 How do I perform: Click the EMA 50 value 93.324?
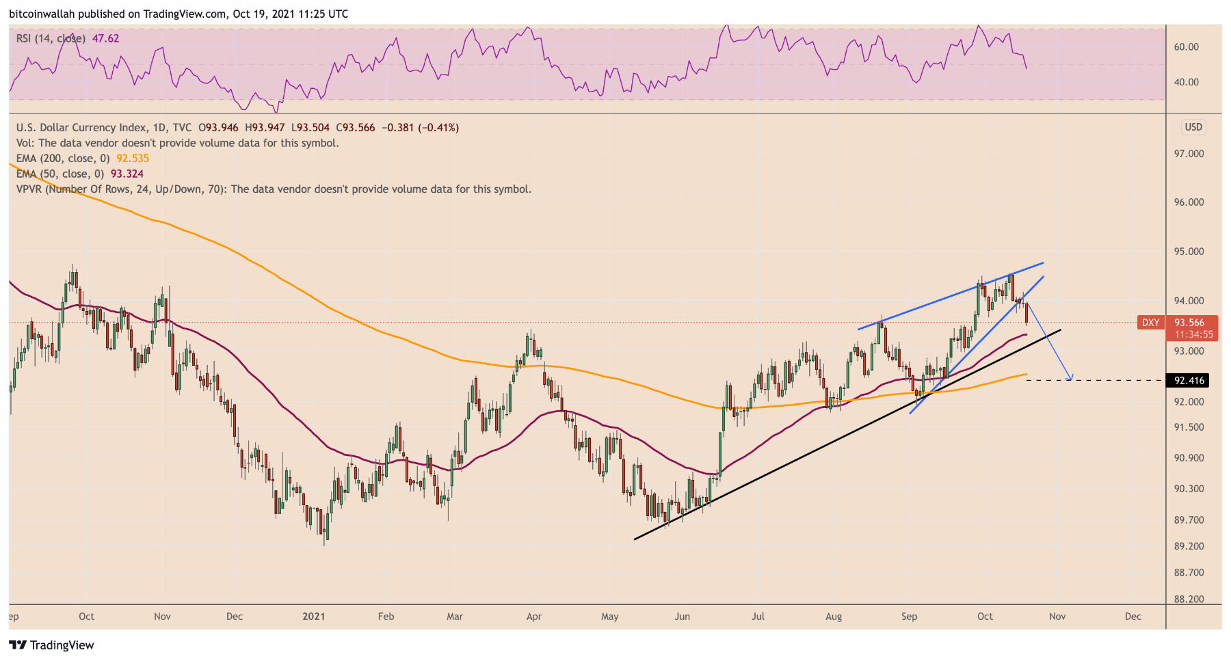(x=127, y=174)
